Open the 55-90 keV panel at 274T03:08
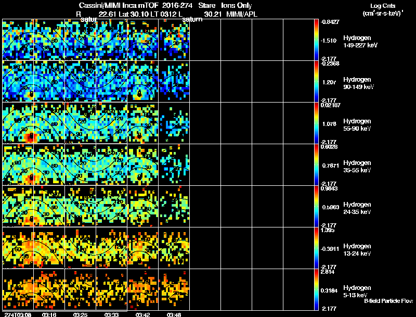 [x=18, y=123]
